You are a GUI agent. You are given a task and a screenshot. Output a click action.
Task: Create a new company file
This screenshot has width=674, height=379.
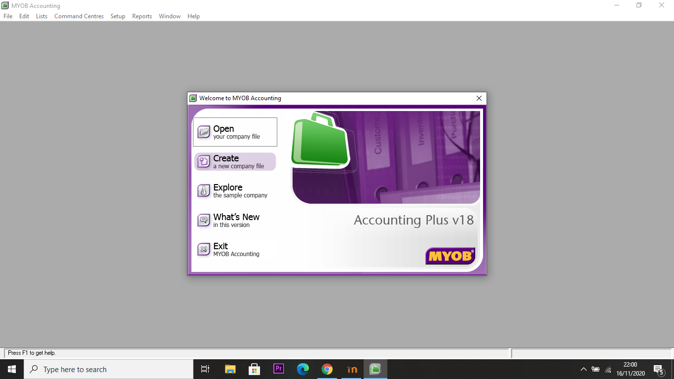235,161
